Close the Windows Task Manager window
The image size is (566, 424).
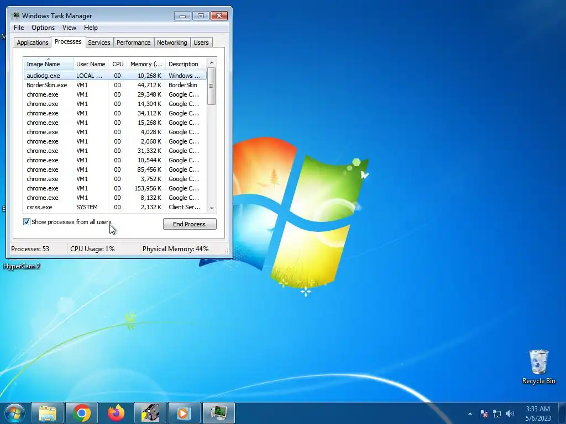pos(219,16)
